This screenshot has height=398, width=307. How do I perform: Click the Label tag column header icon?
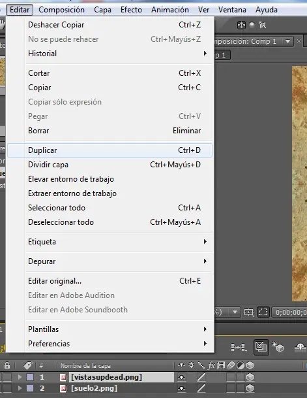(28, 365)
